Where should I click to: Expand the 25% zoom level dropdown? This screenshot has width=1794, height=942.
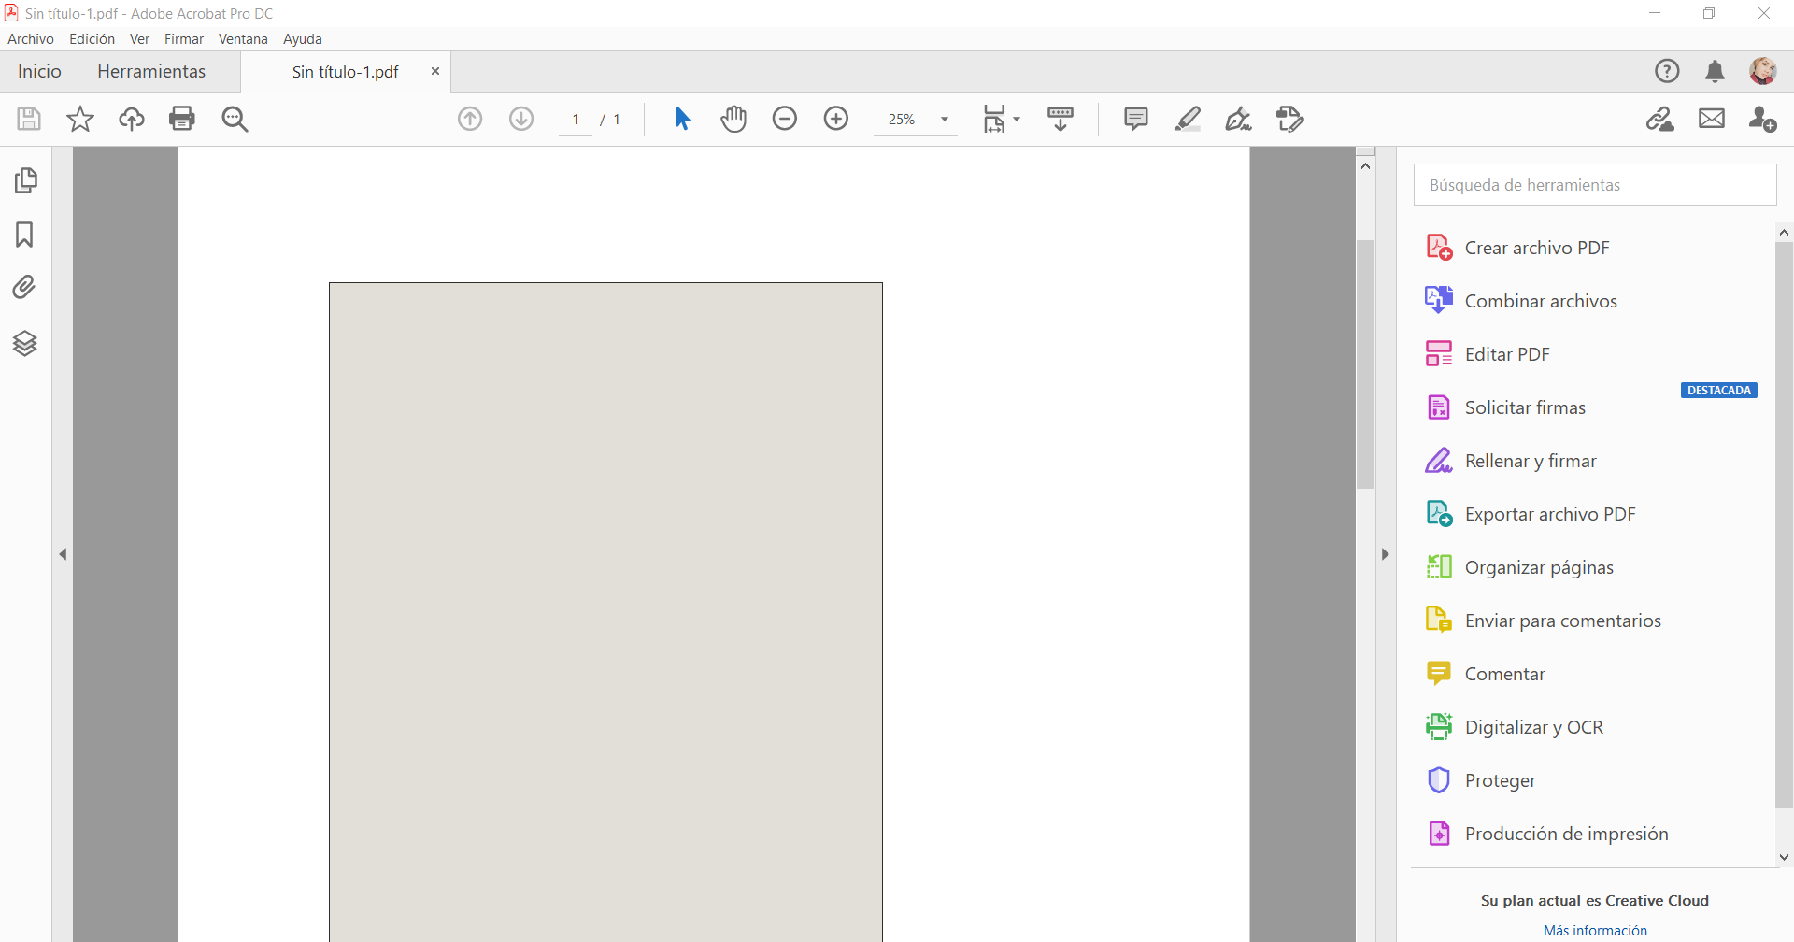point(945,120)
